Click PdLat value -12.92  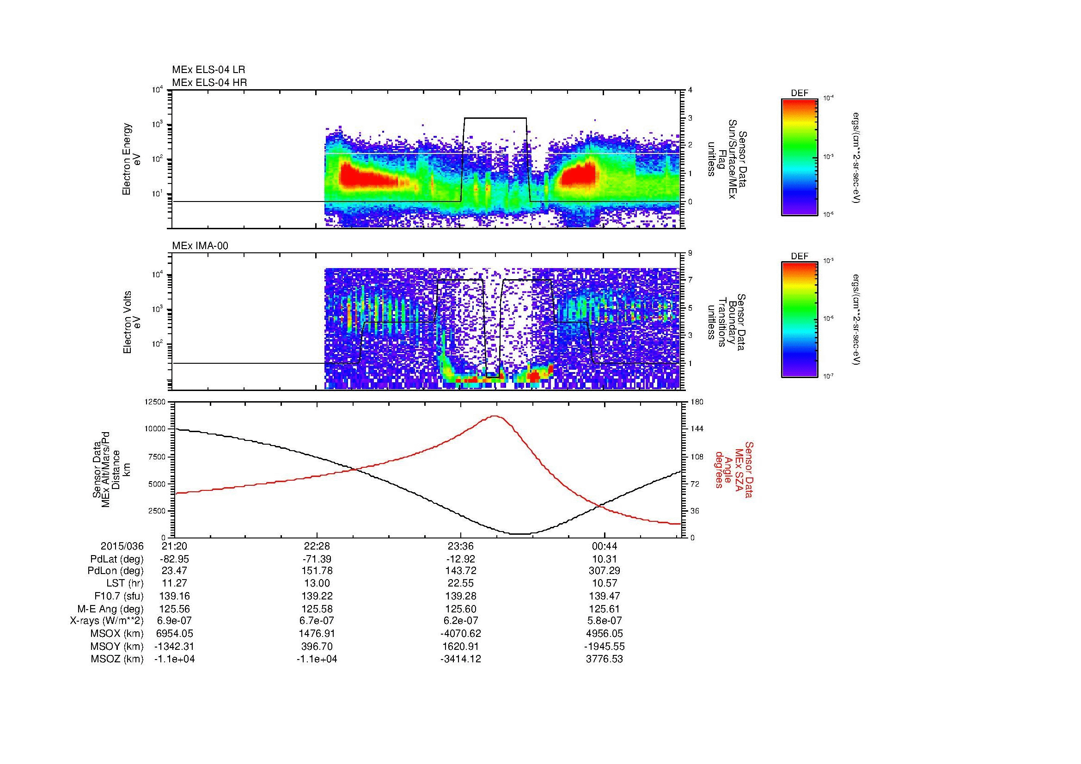tap(460, 559)
